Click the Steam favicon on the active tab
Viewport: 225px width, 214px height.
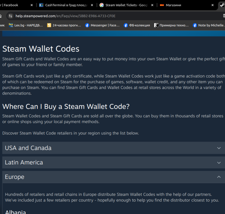pos(222,5)
